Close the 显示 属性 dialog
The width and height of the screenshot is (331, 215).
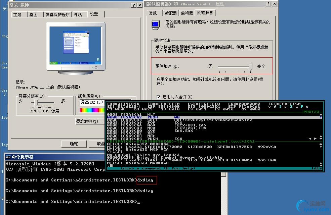[x=140, y=5]
